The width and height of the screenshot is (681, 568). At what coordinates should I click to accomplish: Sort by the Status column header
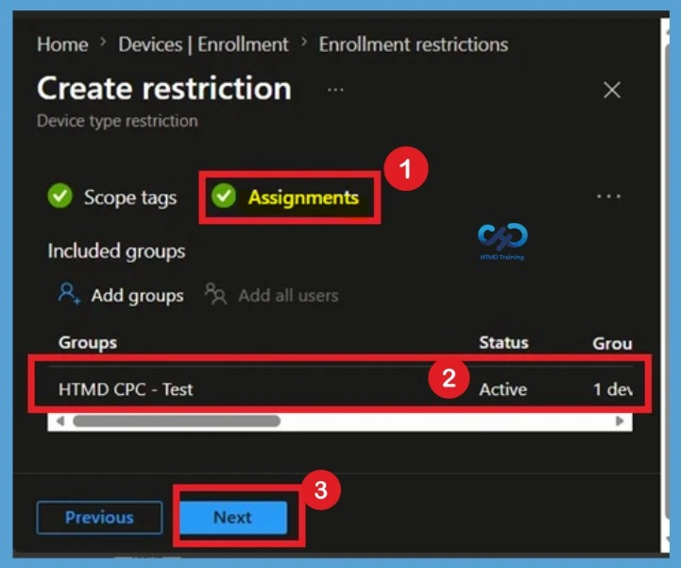pyautogui.click(x=503, y=342)
